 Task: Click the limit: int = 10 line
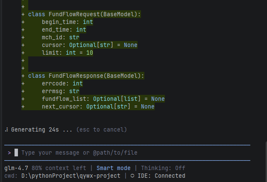click(67, 53)
